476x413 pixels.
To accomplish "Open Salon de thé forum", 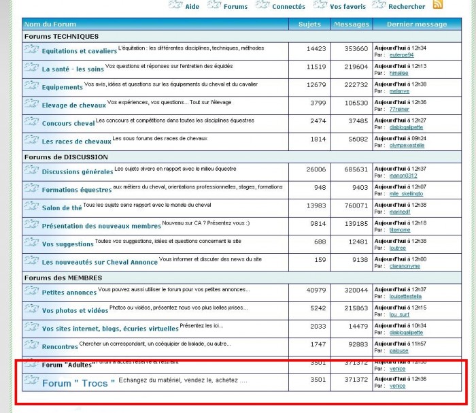I will (62, 208).
